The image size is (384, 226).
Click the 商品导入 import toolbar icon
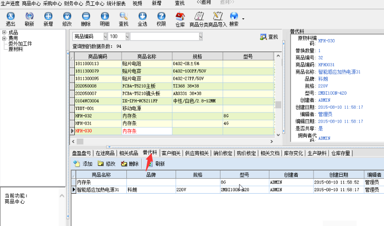[218, 20]
